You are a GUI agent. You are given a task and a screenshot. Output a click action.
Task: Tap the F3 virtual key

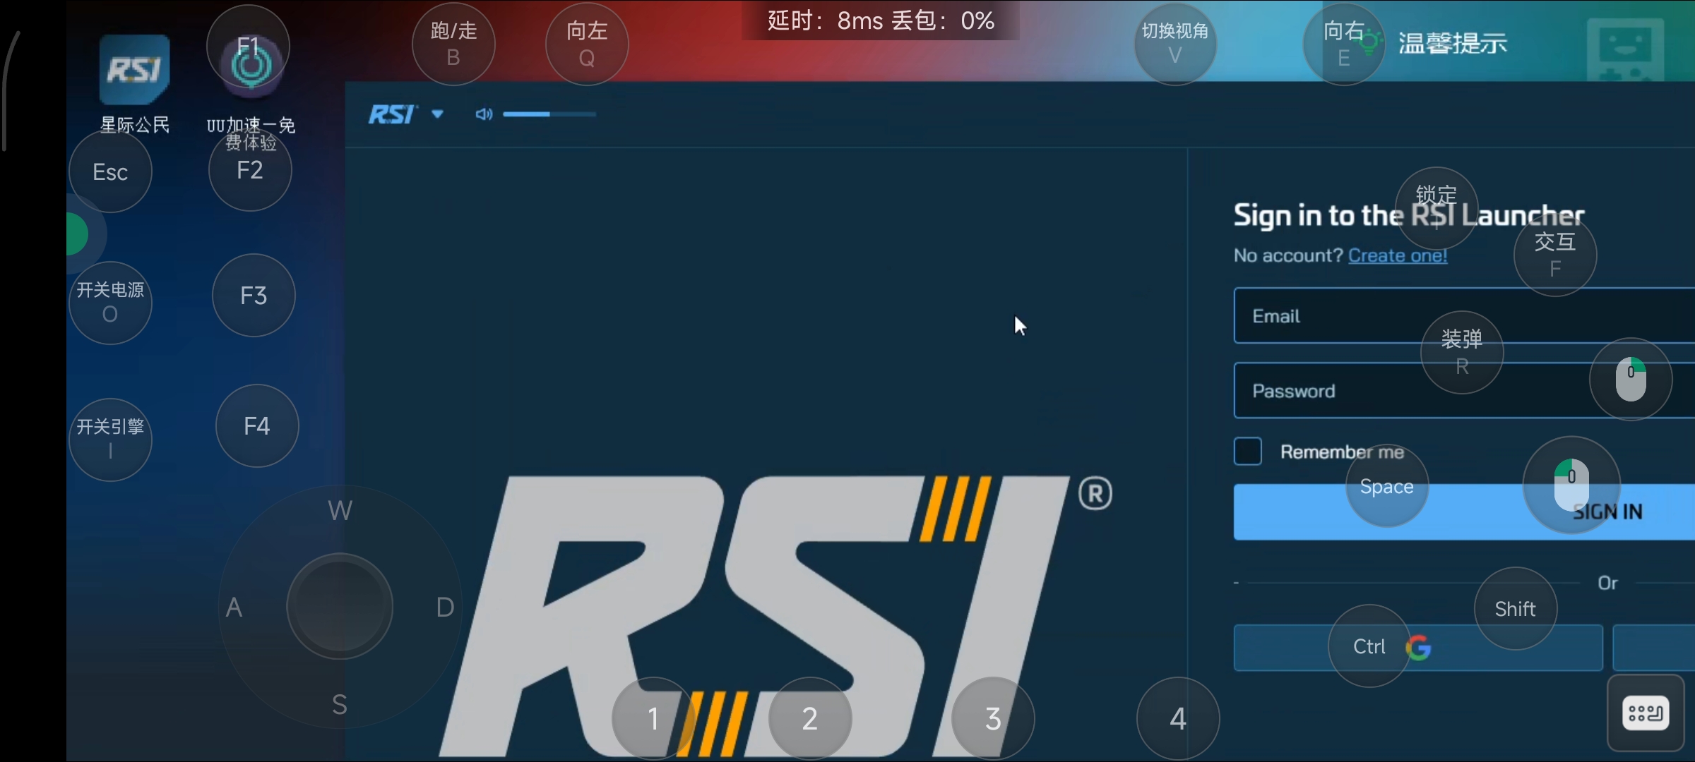pyautogui.click(x=254, y=295)
